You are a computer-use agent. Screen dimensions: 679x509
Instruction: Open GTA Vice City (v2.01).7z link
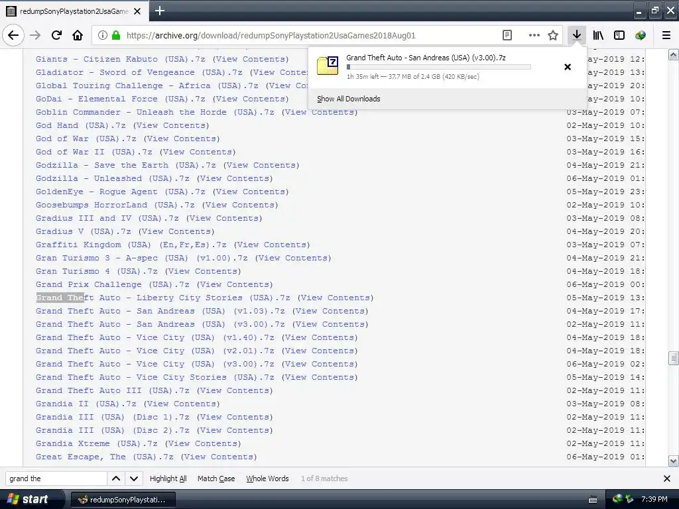coord(155,351)
